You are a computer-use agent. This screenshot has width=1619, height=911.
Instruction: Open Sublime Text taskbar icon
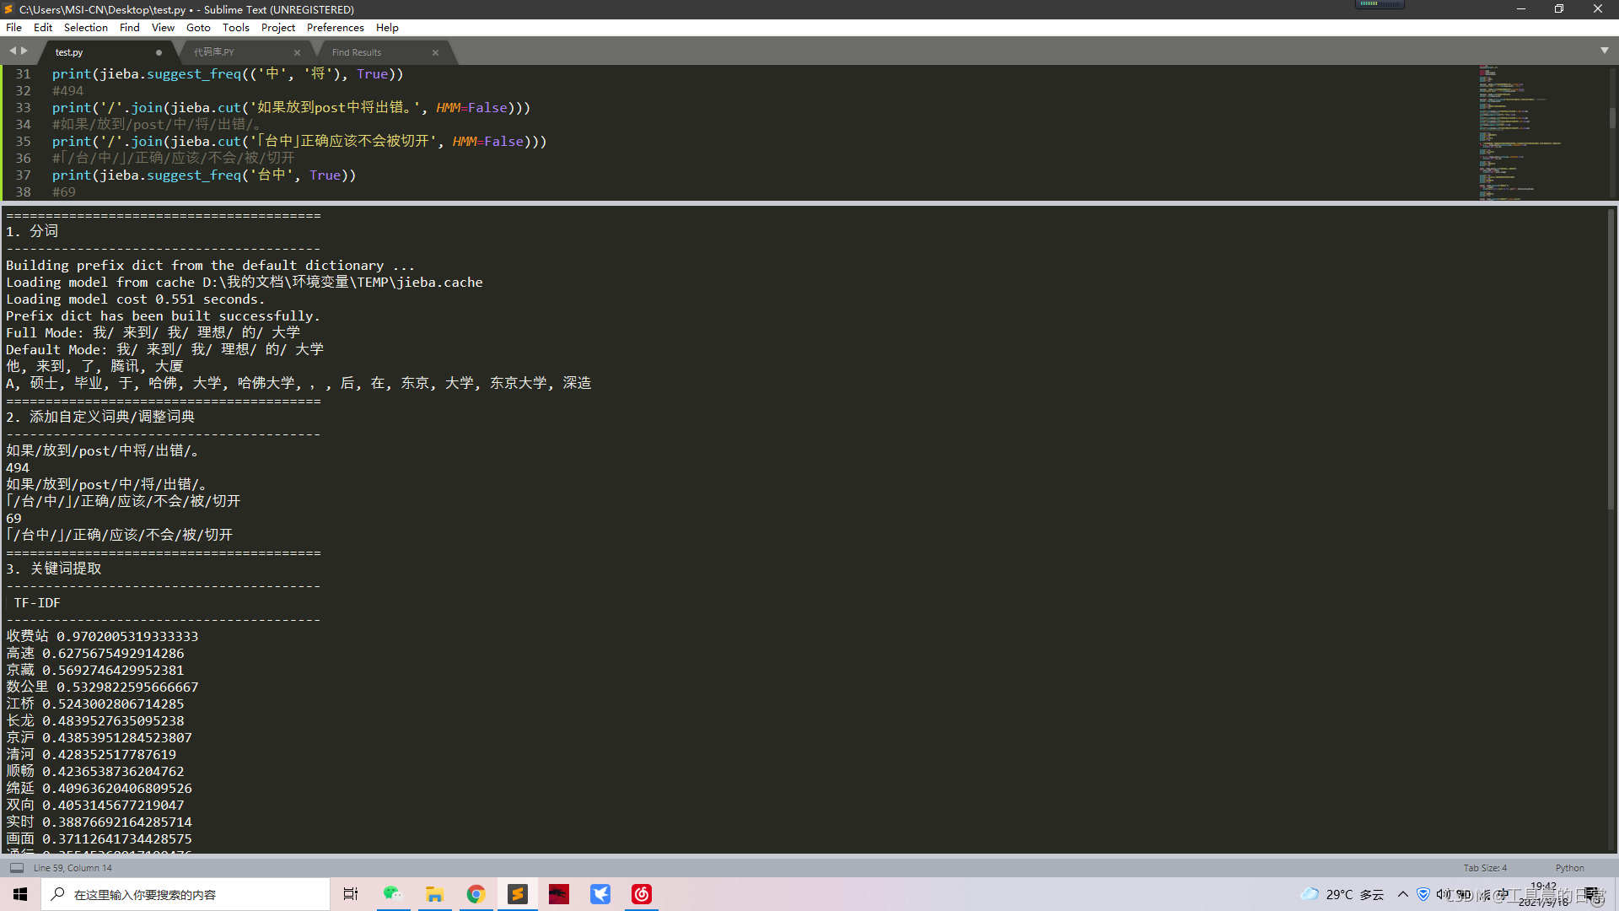click(x=517, y=894)
